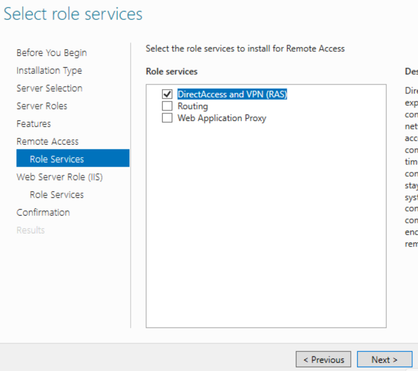
Task: Click the greyed-out Results step
Action: pos(30,230)
